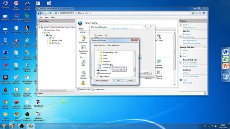Launch Excel from the Office shortcut bar

[225, 59]
